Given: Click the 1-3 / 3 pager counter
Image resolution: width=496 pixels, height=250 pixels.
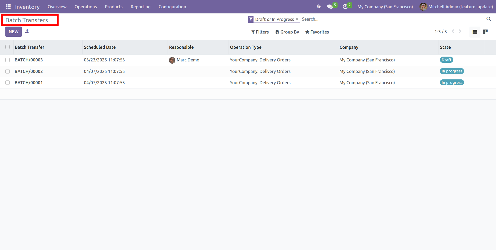Looking at the screenshot, I should (441, 32).
